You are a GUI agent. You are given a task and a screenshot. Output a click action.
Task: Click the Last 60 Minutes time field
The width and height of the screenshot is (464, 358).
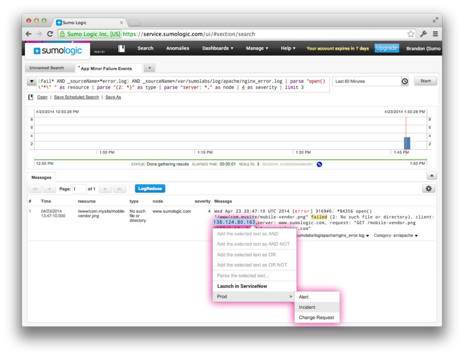tap(366, 82)
